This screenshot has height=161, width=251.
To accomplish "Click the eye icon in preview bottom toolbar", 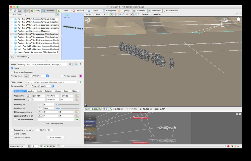I will point(104,109).
